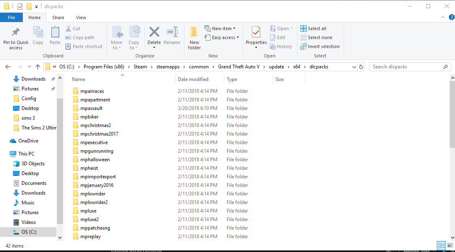Select Copy path in the ribbon
This screenshot has height=252, width=455.
[x=80, y=37]
